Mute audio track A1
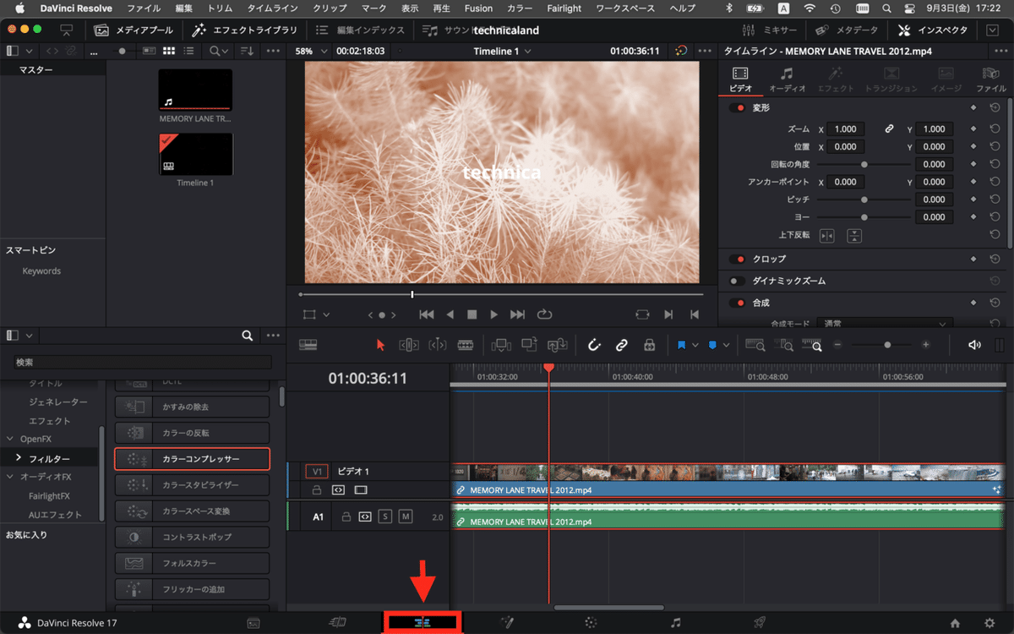 (x=406, y=516)
